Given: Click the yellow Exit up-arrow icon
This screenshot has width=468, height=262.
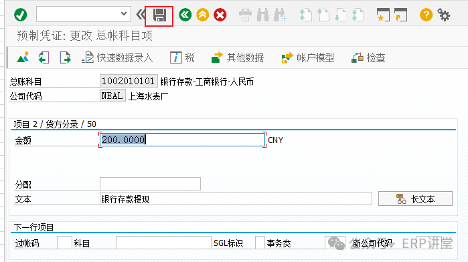Looking at the screenshot, I should [203, 15].
